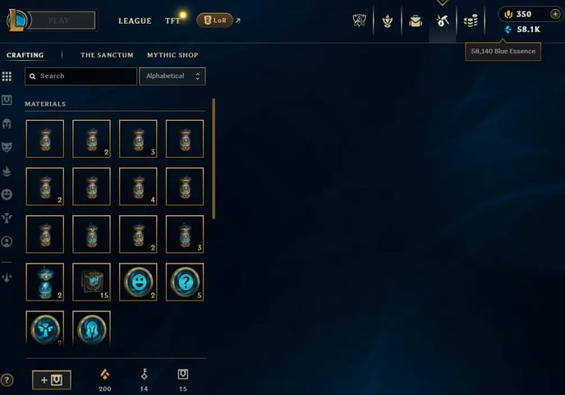Open the help question mark icon
This screenshot has height=395, width=565.
click(x=7, y=380)
